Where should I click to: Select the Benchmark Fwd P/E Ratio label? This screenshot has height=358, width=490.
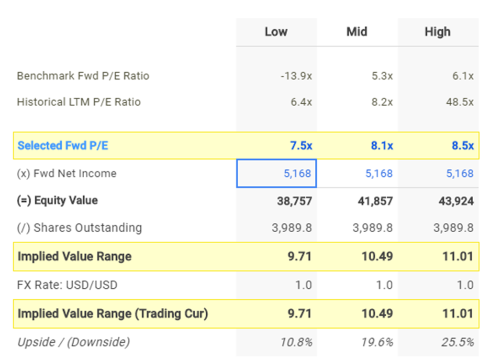[x=83, y=76]
